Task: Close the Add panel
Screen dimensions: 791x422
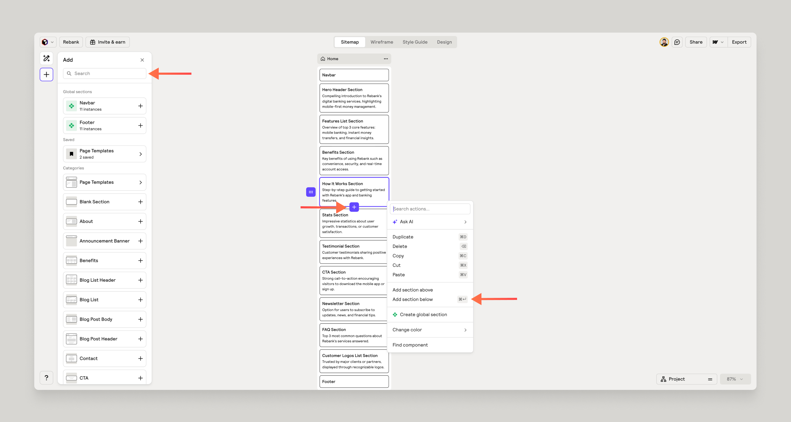Action: click(142, 60)
